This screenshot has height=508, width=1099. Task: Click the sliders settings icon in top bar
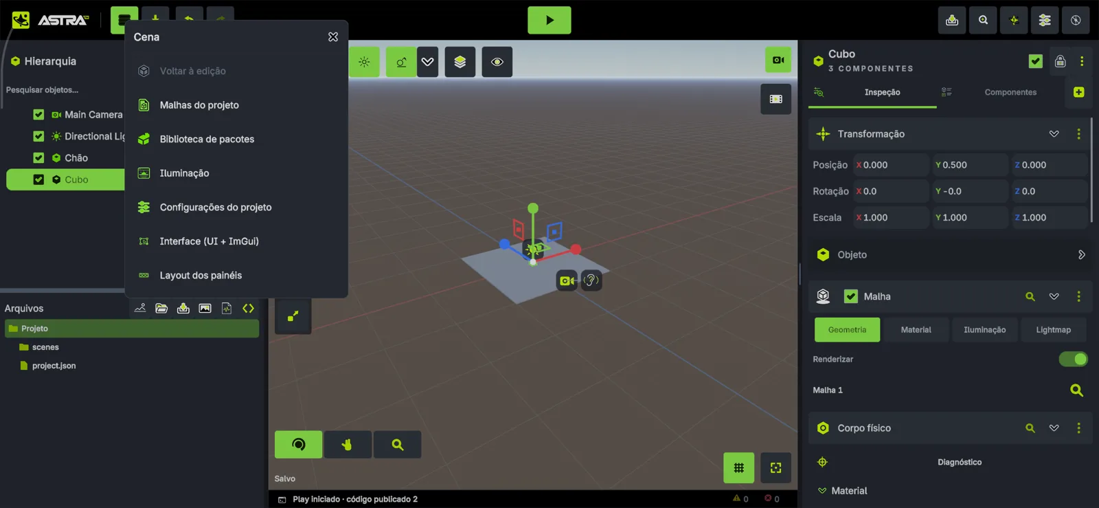[1045, 20]
